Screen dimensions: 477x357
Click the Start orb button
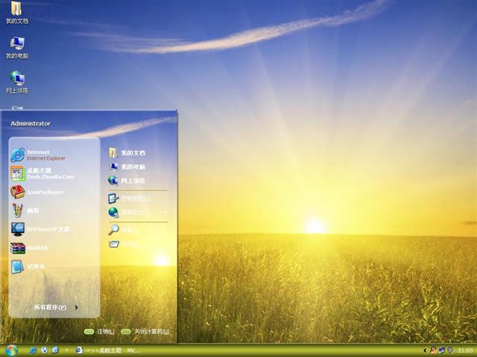[x=11, y=350]
